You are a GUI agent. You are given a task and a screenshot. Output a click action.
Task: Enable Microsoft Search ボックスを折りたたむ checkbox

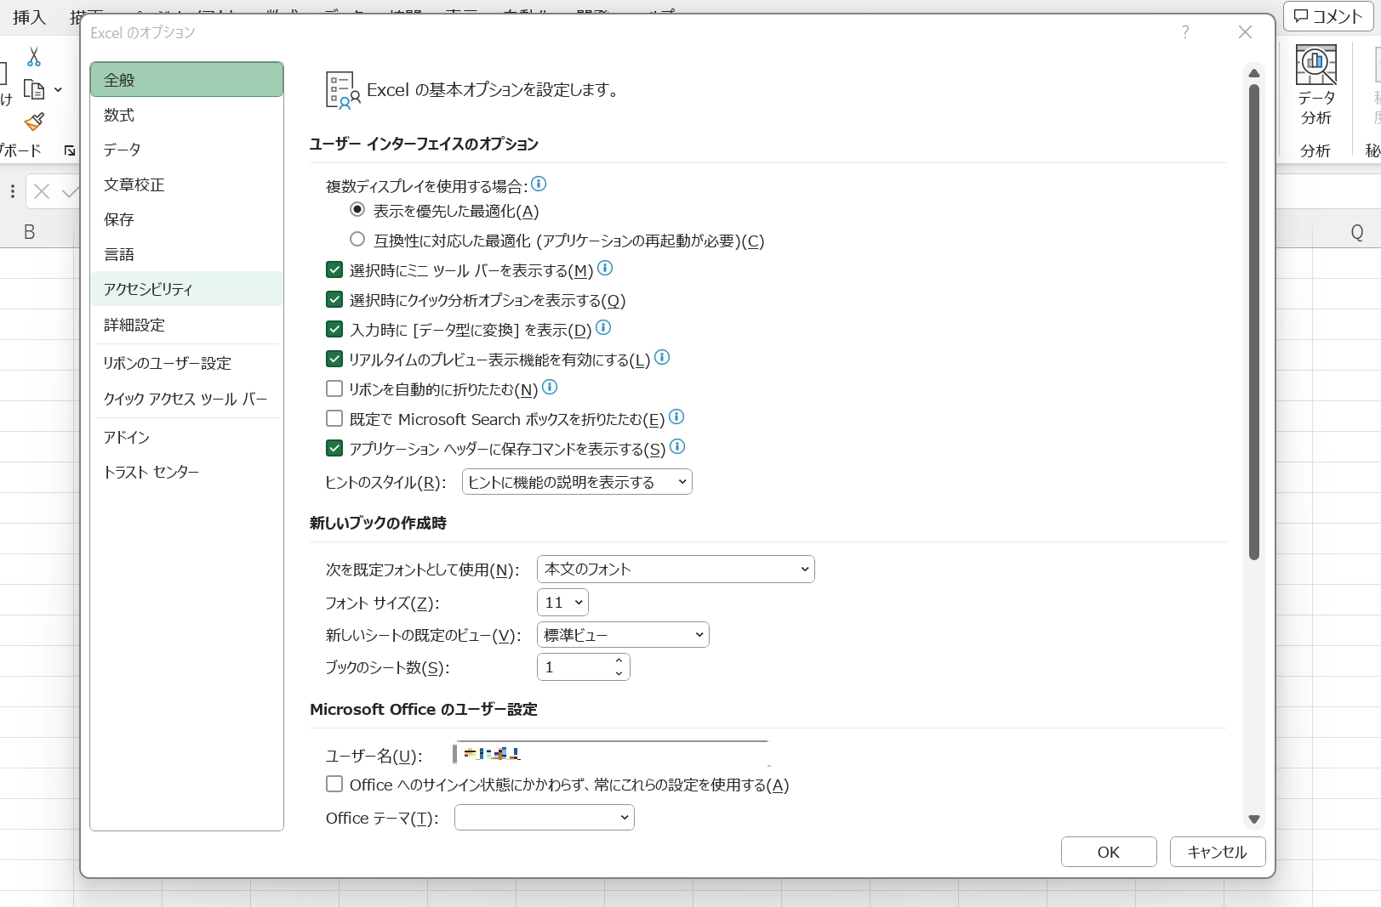334,419
